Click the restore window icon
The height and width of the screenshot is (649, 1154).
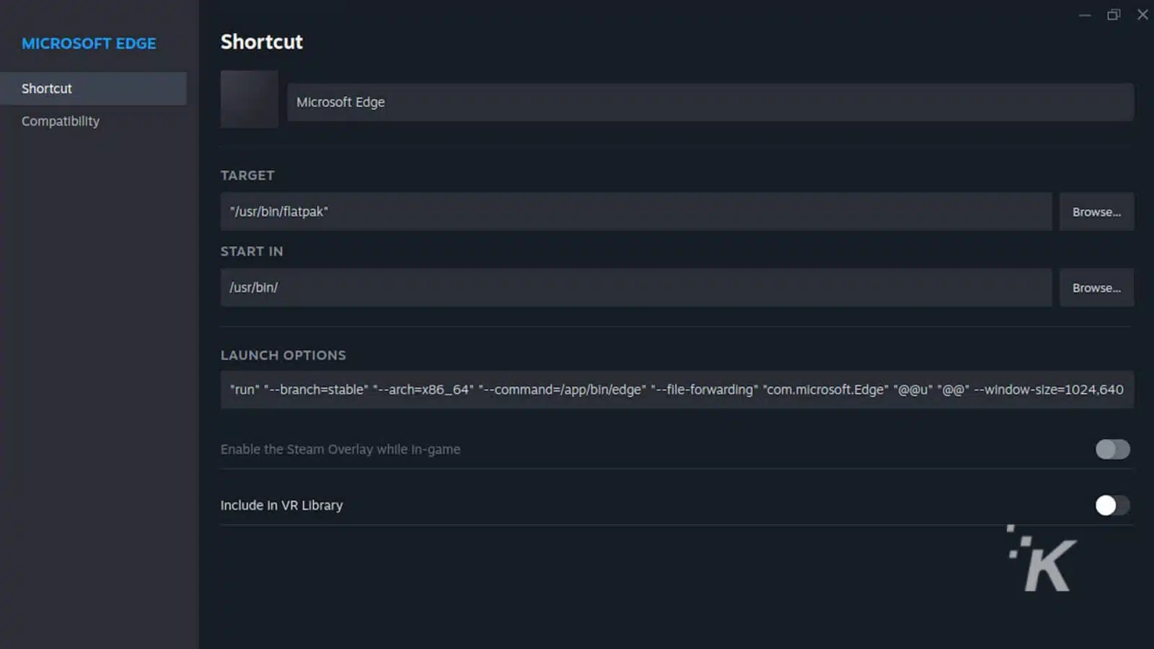point(1114,14)
